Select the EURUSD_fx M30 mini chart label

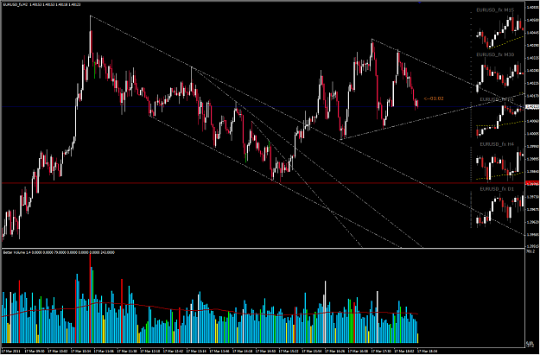coord(495,54)
